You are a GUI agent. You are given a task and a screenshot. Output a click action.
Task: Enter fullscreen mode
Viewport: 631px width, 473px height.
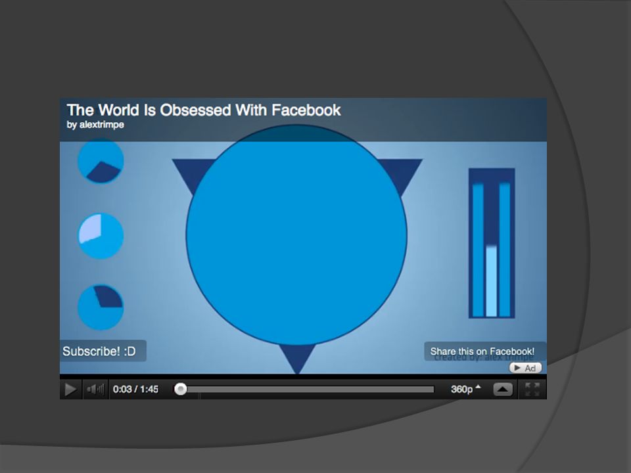(532, 389)
